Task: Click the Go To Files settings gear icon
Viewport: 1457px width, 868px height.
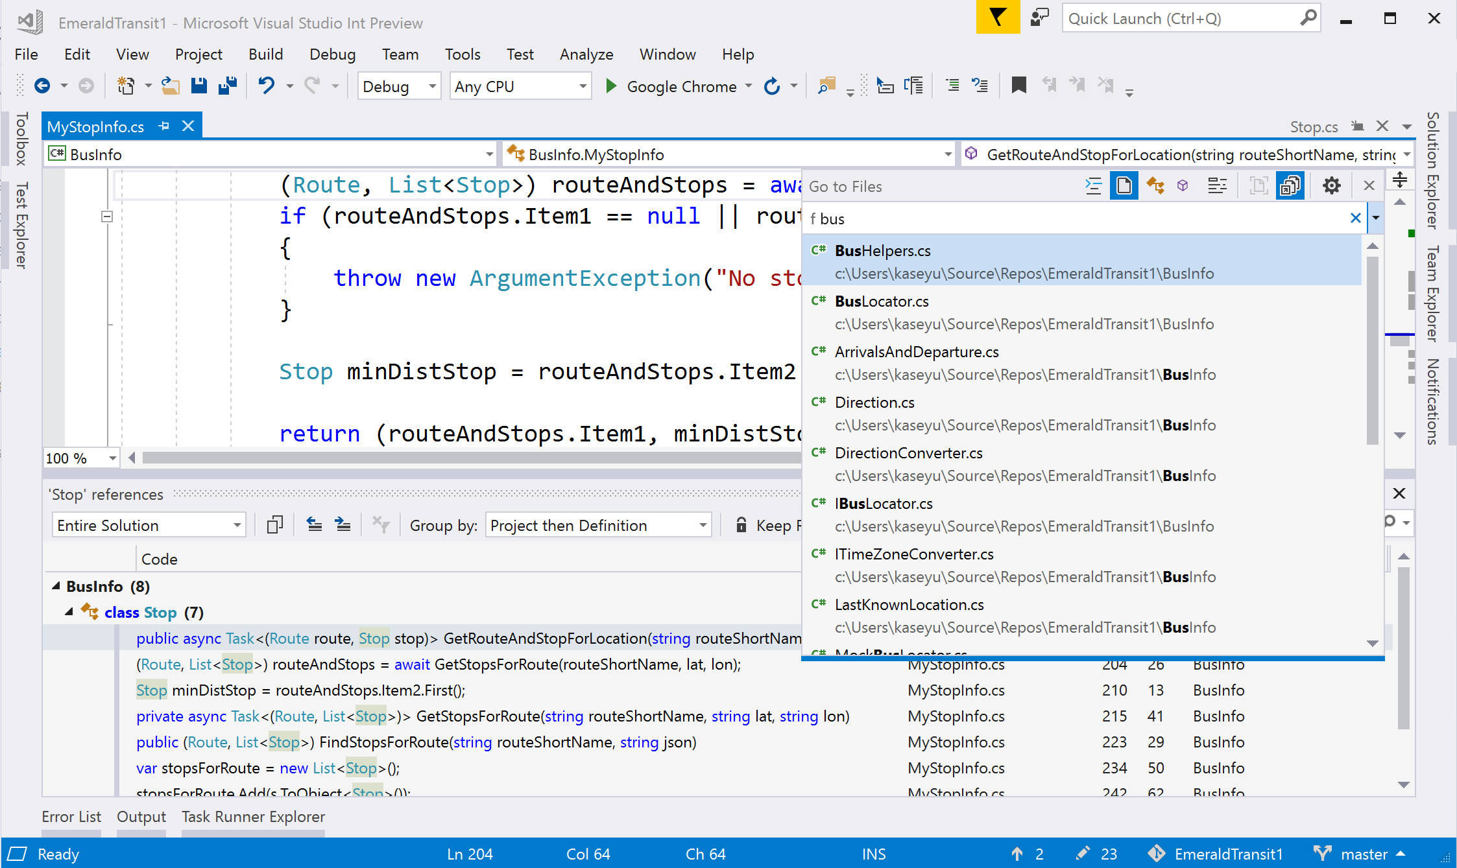Action: [1333, 185]
